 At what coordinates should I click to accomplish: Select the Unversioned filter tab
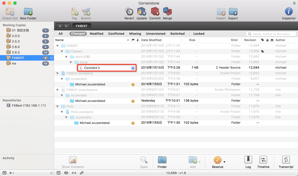tap(156, 34)
